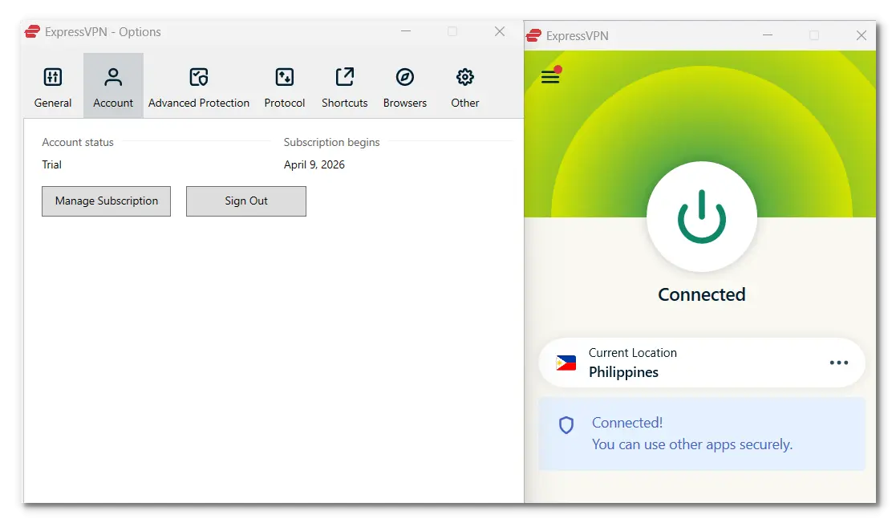The height and width of the screenshot is (523, 896).
Task: Close the ExpressVPN main window
Action: point(862,35)
